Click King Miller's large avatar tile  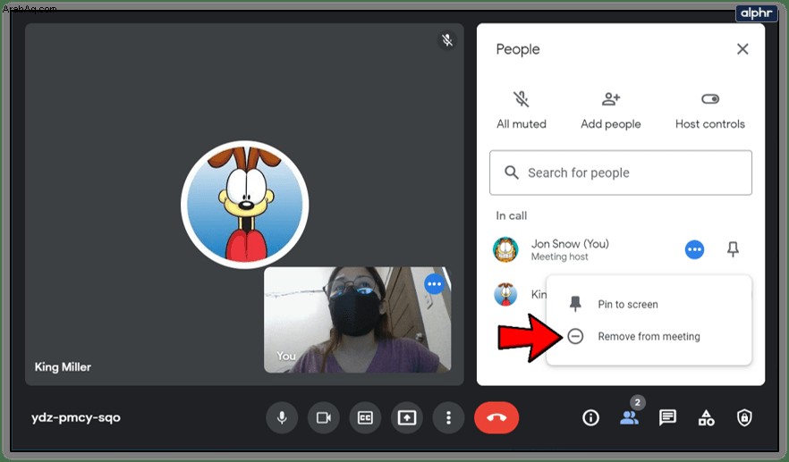[x=245, y=204]
